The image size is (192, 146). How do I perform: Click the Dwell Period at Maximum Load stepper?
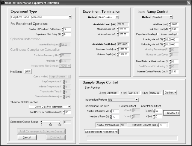(x=170, y=61)
